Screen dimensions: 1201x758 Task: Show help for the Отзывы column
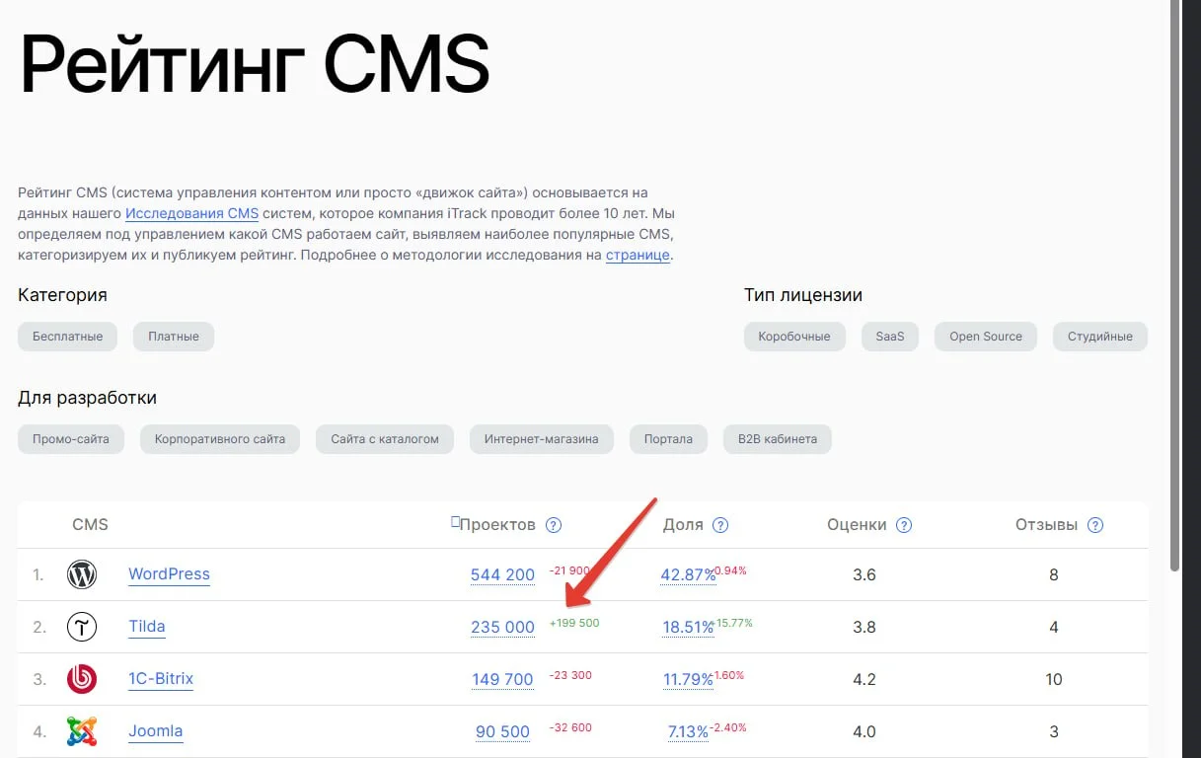click(x=1095, y=525)
